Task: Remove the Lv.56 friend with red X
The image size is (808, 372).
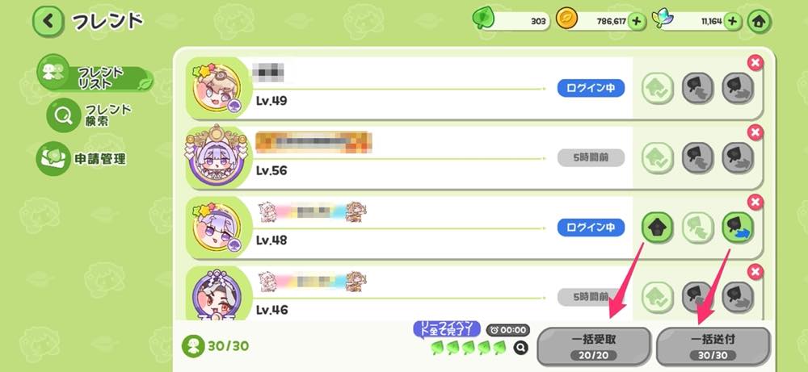Action: (755, 133)
